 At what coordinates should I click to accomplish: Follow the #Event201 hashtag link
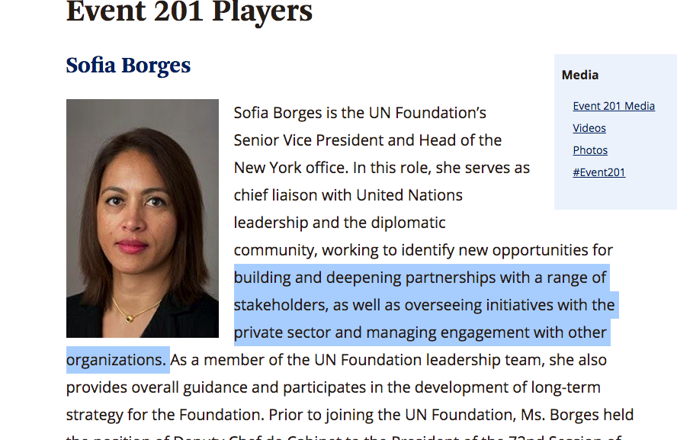tap(598, 172)
